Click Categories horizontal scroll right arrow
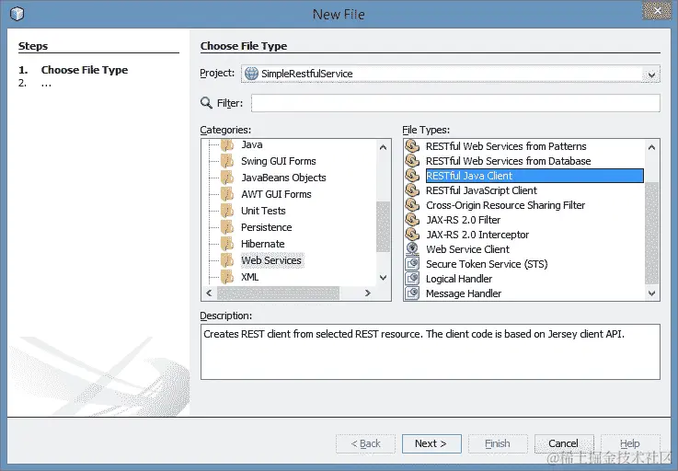Image resolution: width=678 pixels, height=471 pixels. (x=368, y=293)
